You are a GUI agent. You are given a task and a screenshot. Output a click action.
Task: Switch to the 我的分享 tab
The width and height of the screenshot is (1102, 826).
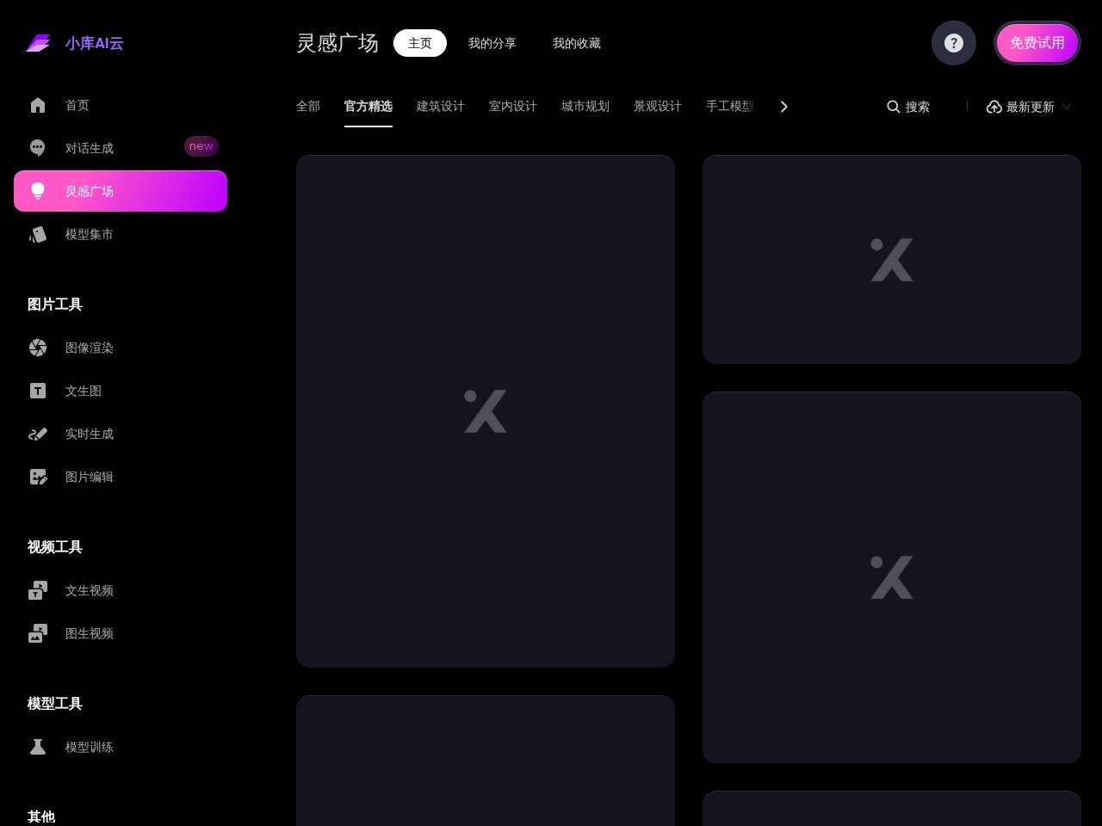492,43
